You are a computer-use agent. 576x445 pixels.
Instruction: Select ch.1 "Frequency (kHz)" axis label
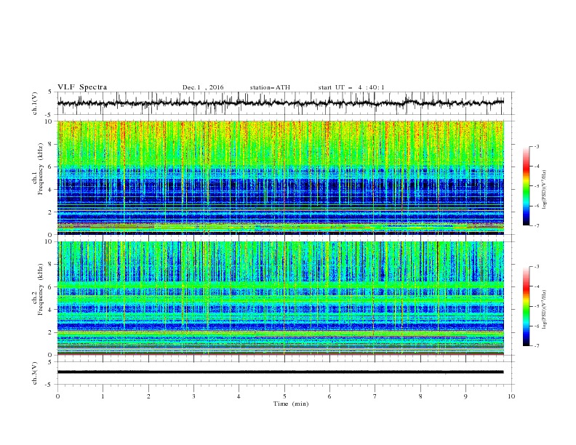pos(40,169)
